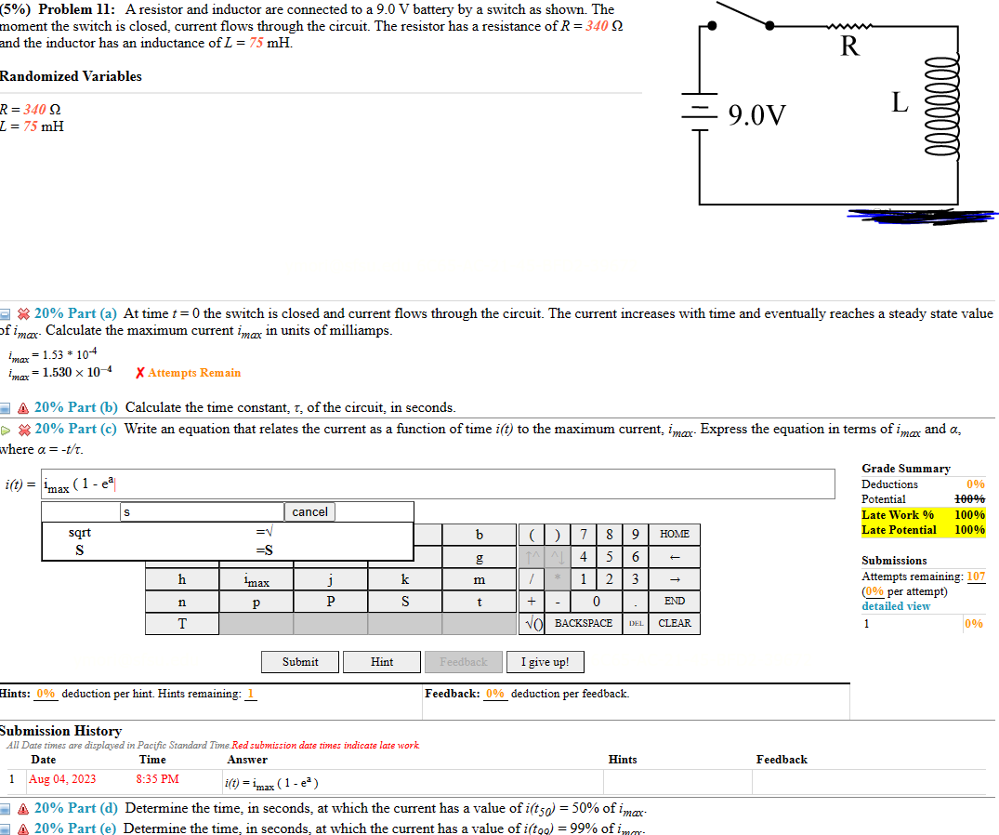Insert the i_max variable from the keypad
The image size is (999, 835).
point(256,578)
